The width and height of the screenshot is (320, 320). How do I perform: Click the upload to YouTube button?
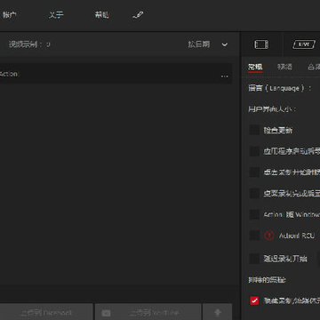click(148, 312)
